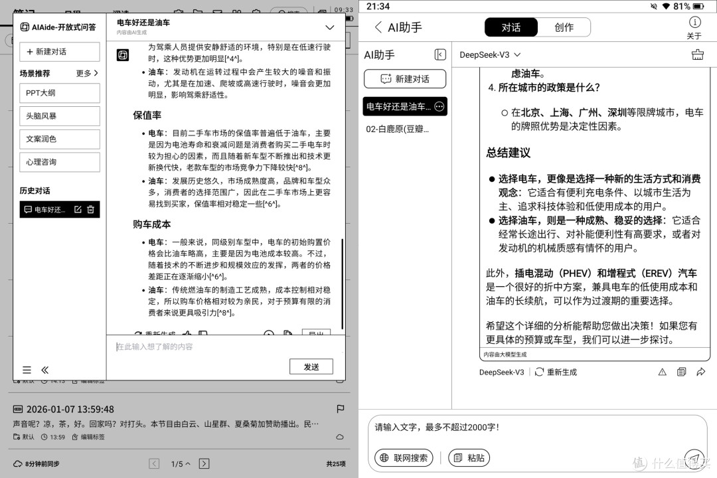Click the 保值率 heading in AIAide answer
The image size is (717, 478).
point(147,116)
